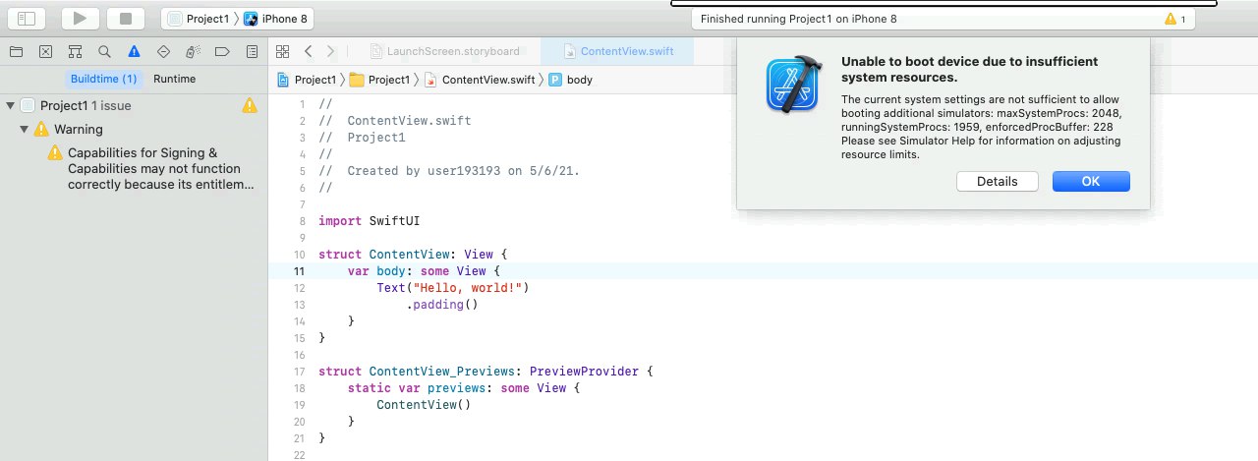Screen dimensions: 1258x461
Task: Click the warning badge on Project1 row
Action: [250, 105]
